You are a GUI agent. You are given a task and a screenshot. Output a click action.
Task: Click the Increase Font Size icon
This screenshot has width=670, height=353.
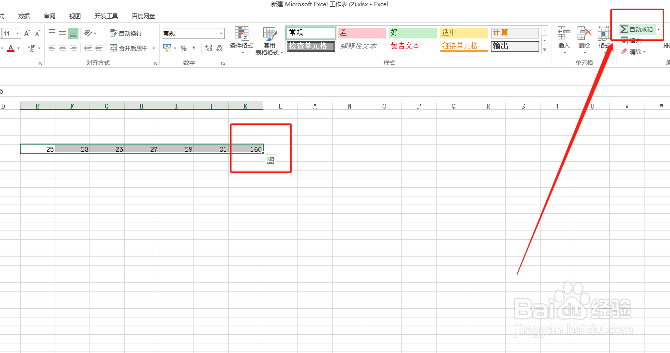pos(27,33)
